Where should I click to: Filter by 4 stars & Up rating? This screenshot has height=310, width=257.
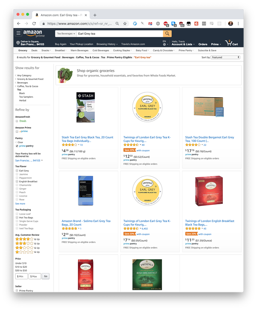point(27,239)
